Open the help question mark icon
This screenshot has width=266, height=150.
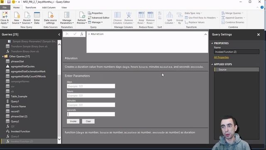[x=262, y=7]
